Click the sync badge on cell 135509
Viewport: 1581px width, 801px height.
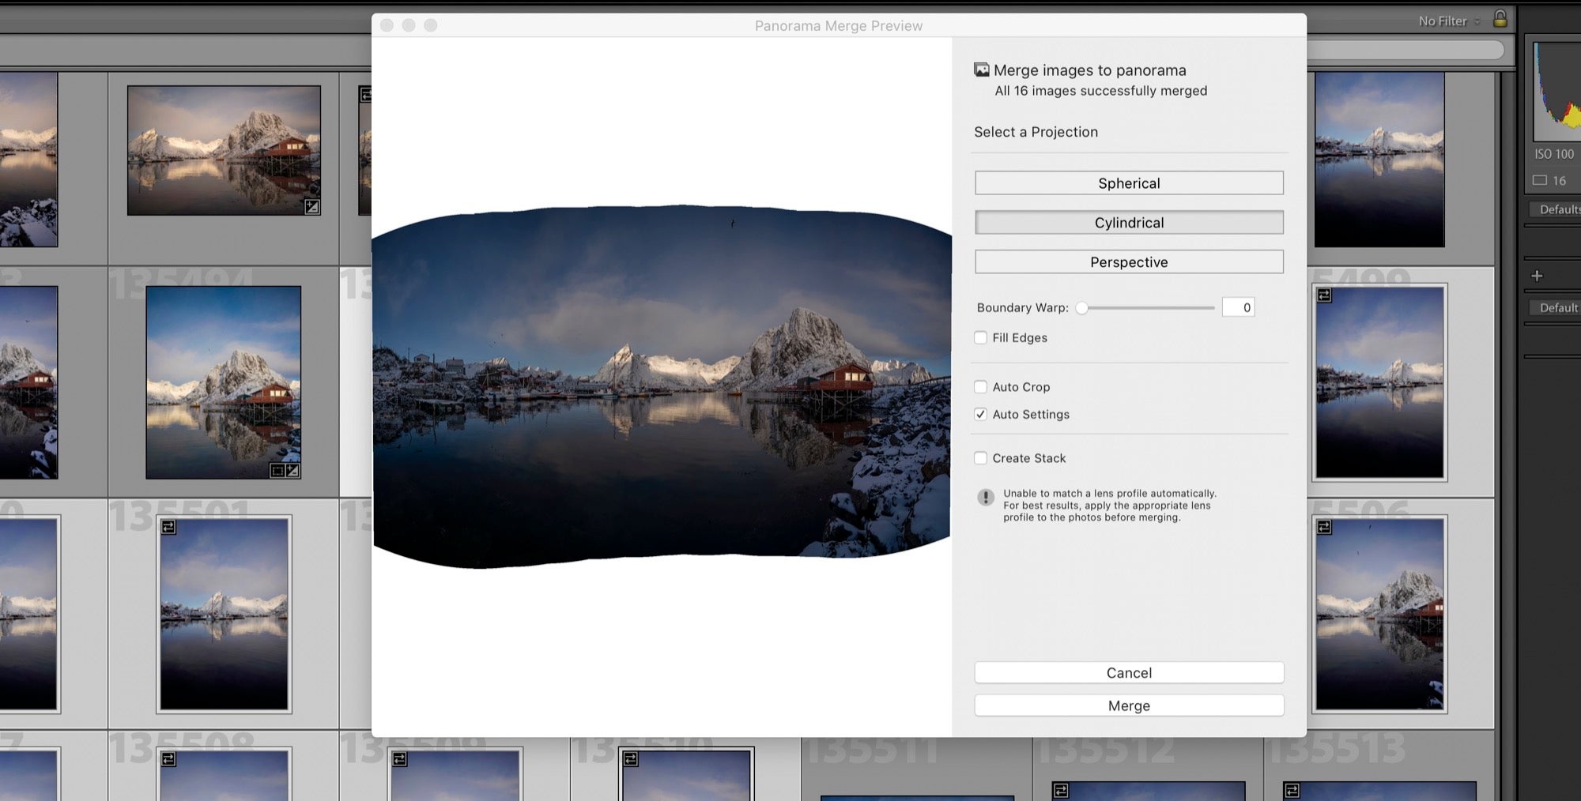400,758
